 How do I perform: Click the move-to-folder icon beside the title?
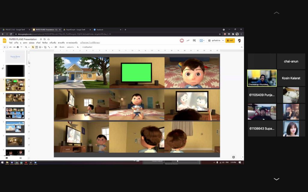pyautogui.click(x=45, y=39)
